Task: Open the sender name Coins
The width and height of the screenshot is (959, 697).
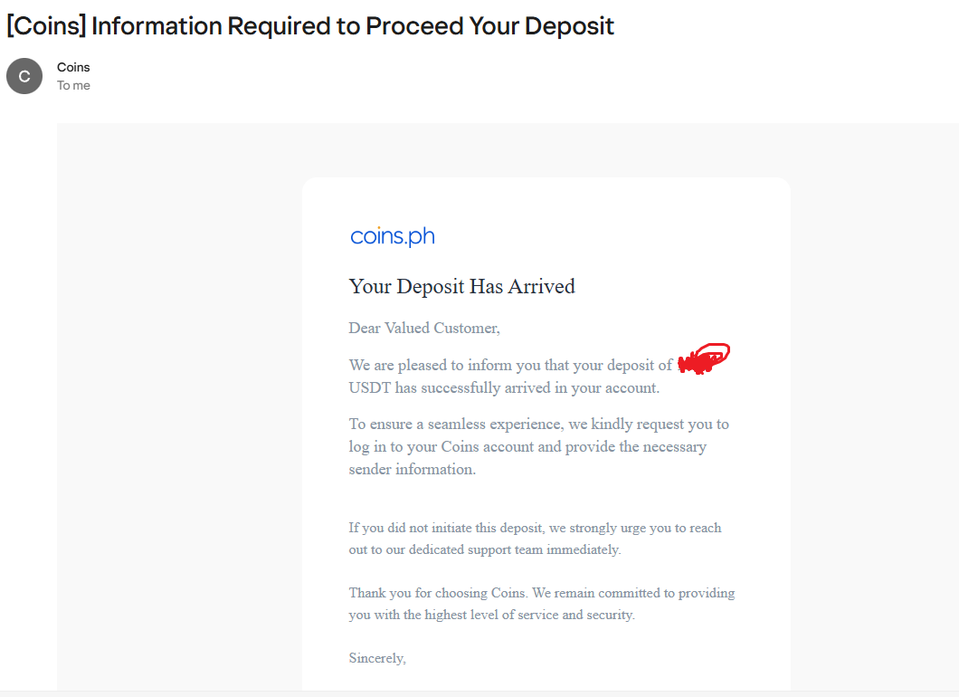Action: pos(73,67)
